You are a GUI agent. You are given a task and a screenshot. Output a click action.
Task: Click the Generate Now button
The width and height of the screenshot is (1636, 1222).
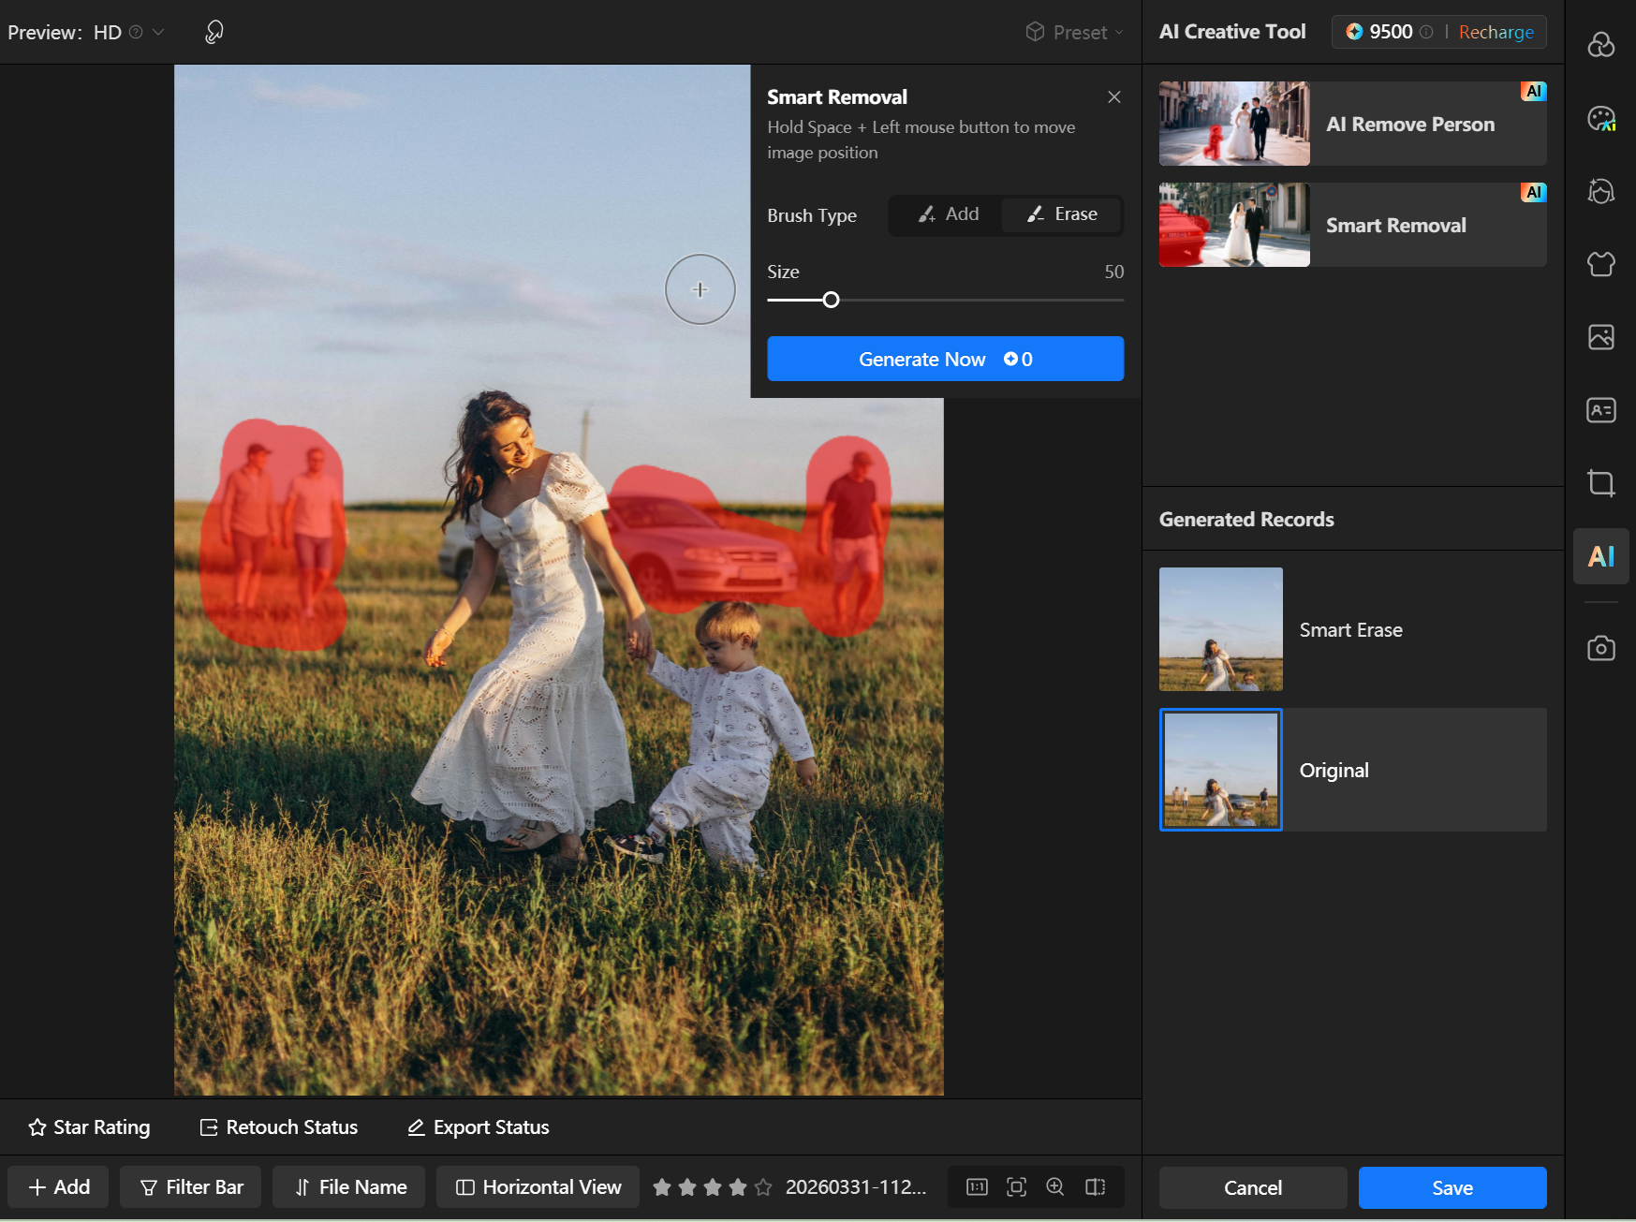pos(945,360)
